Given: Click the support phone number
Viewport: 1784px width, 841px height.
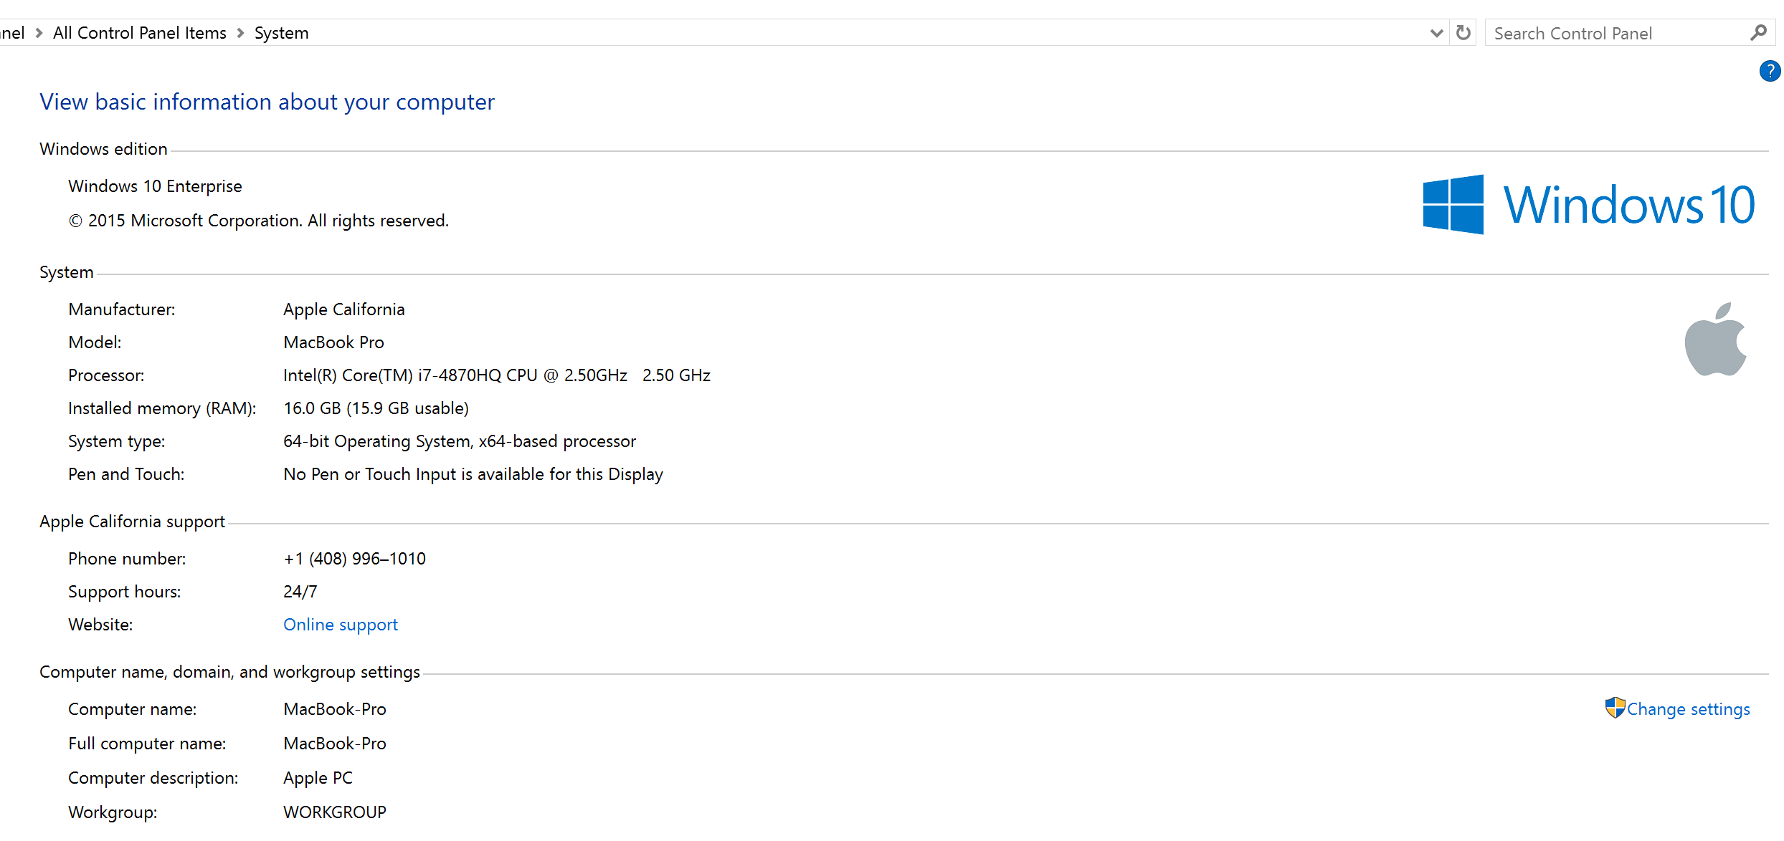Looking at the screenshot, I should [x=354, y=559].
